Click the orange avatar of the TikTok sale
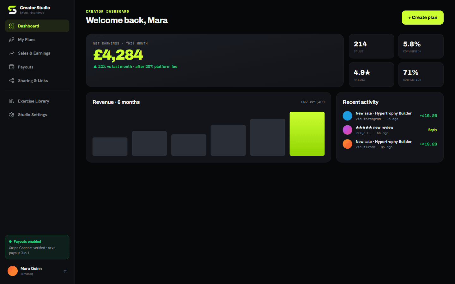This screenshot has width=455, height=284. point(348,144)
